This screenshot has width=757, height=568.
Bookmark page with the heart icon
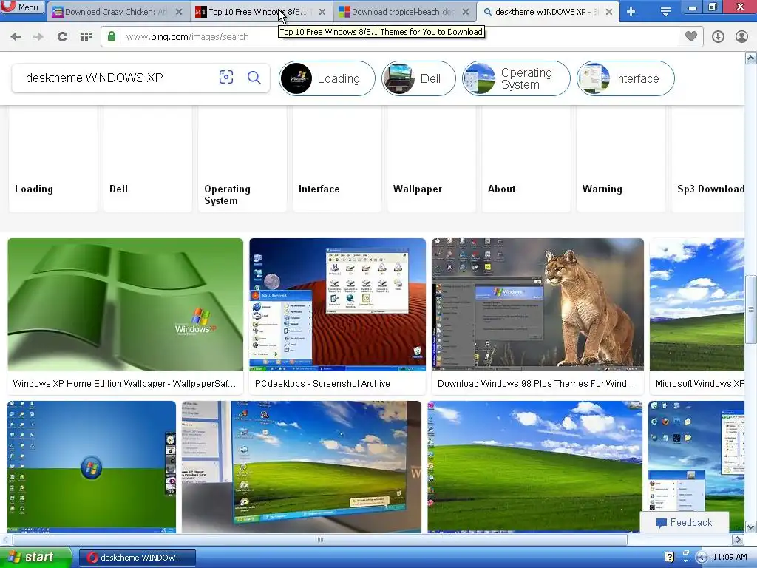(691, 36)
